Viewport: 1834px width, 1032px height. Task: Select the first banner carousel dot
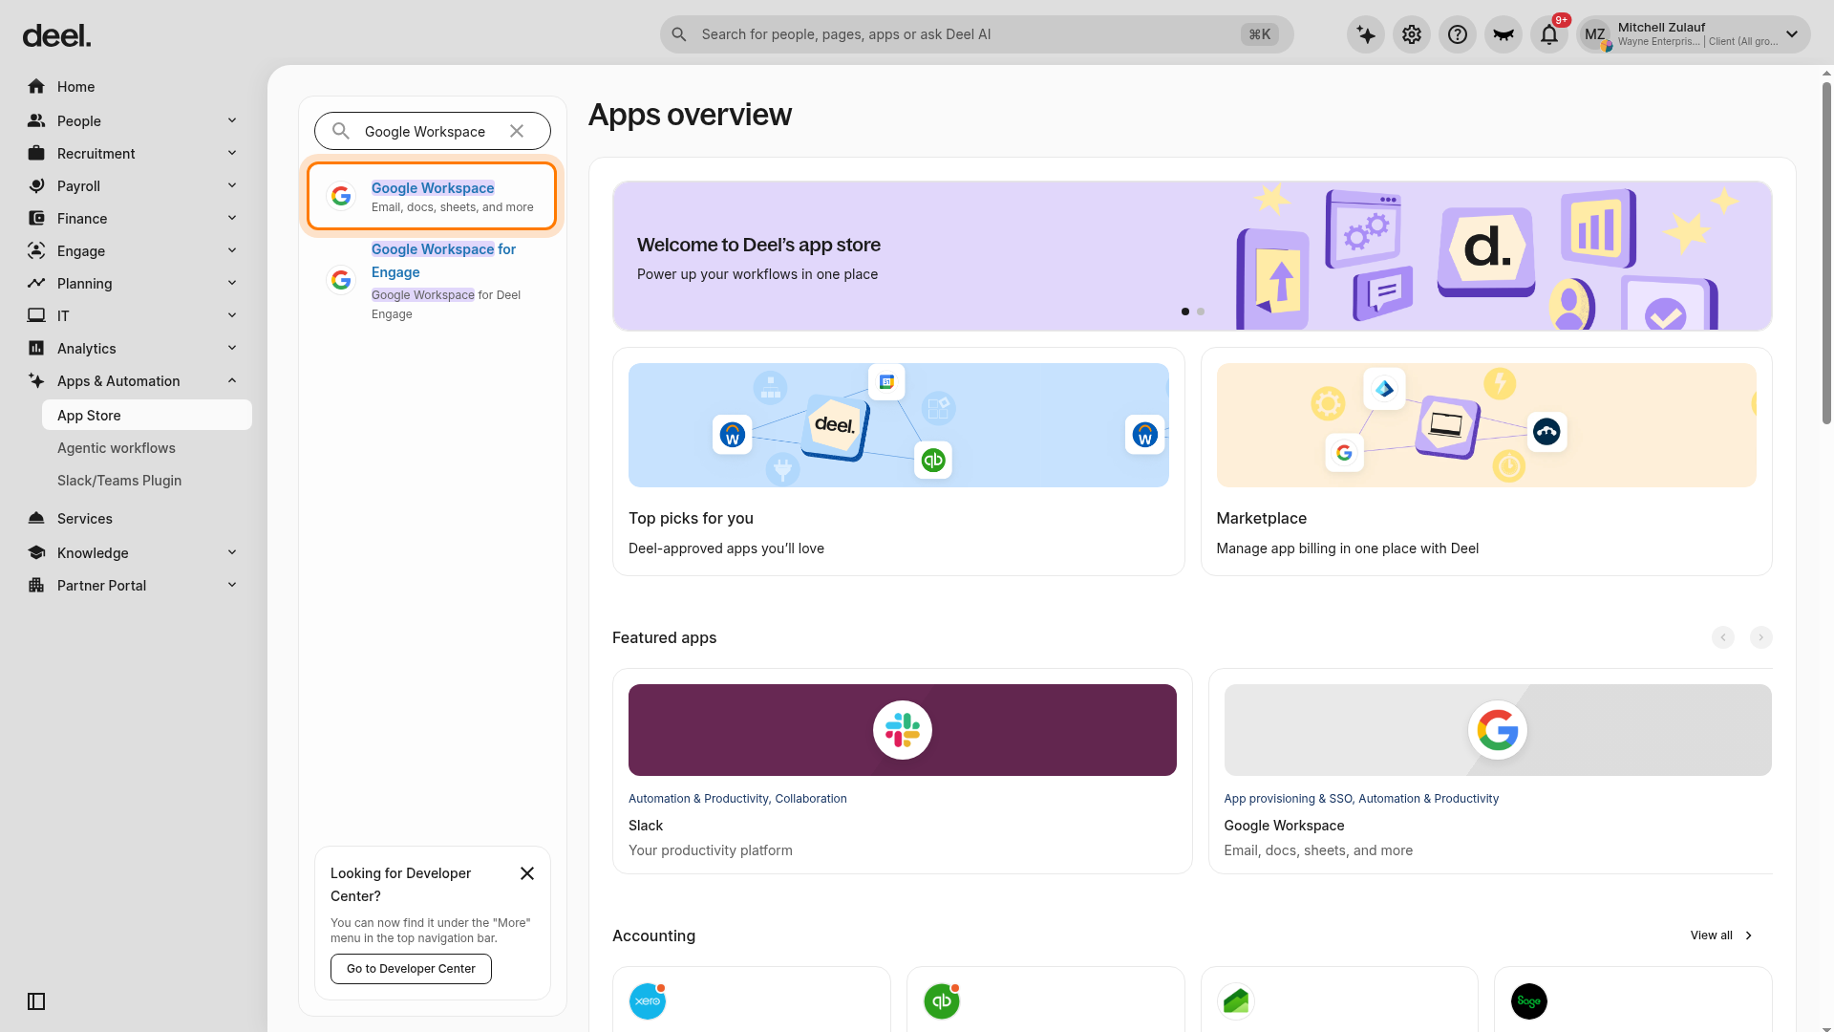click(1185, 312)
